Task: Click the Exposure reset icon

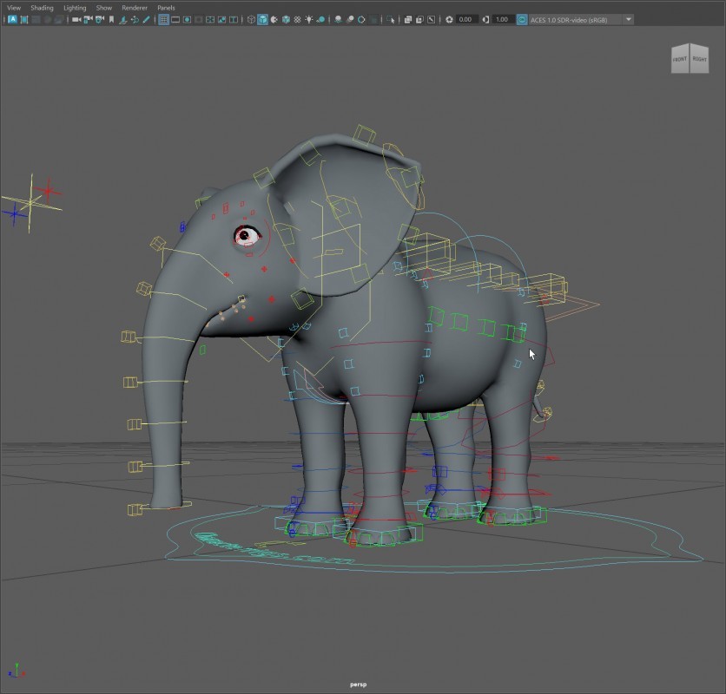Action: tap(449, 19)
